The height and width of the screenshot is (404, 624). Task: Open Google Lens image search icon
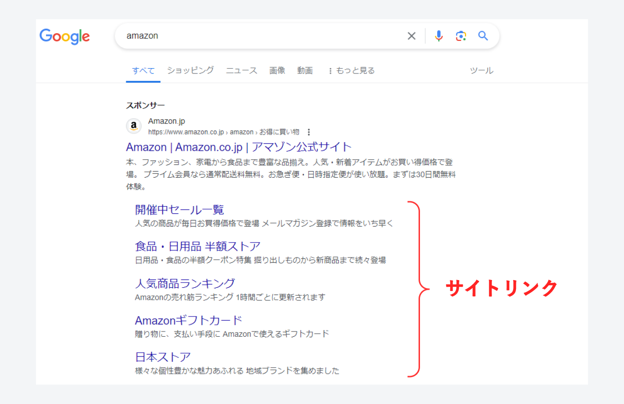461,36
